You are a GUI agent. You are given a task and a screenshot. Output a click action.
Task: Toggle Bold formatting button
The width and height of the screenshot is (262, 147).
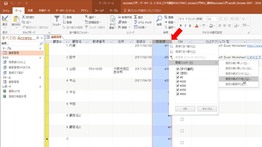tap(181, 25)
